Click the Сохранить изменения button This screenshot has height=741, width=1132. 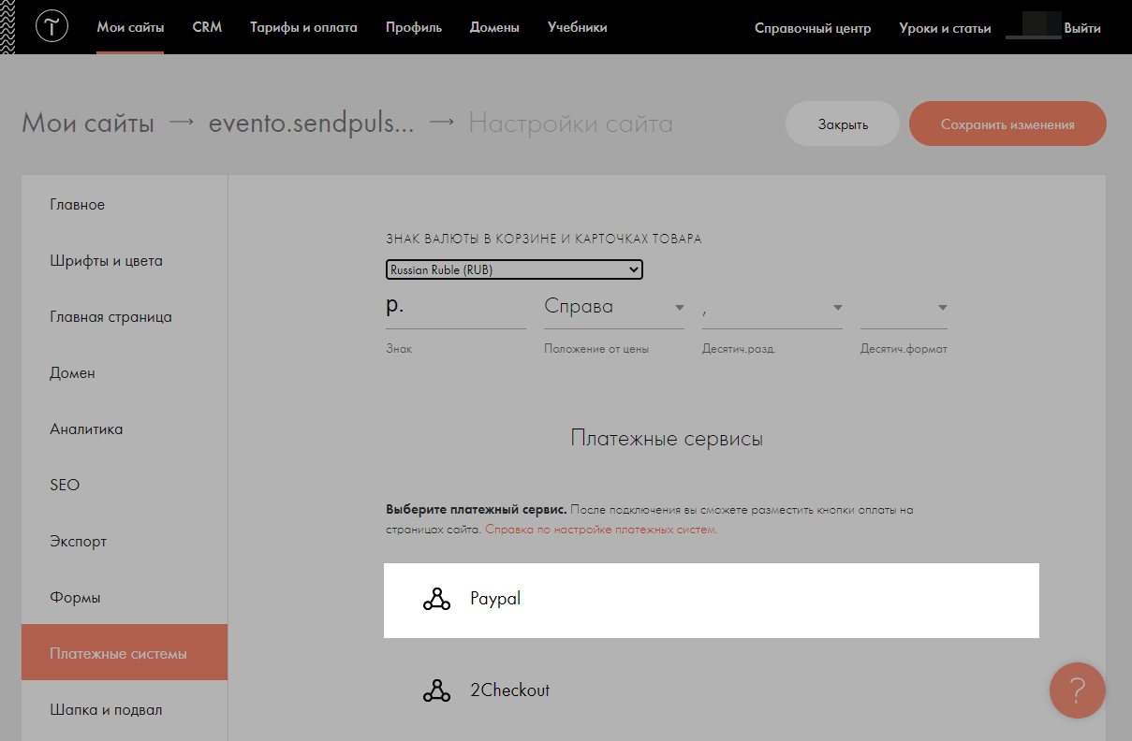pos(1007,123)
